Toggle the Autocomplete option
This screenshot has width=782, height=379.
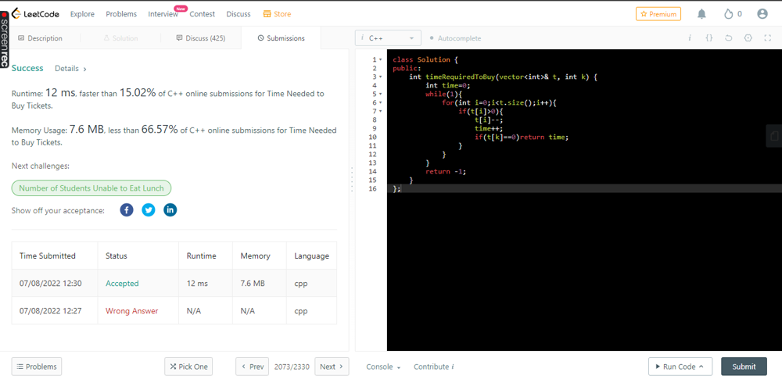(x=455, y=38)
